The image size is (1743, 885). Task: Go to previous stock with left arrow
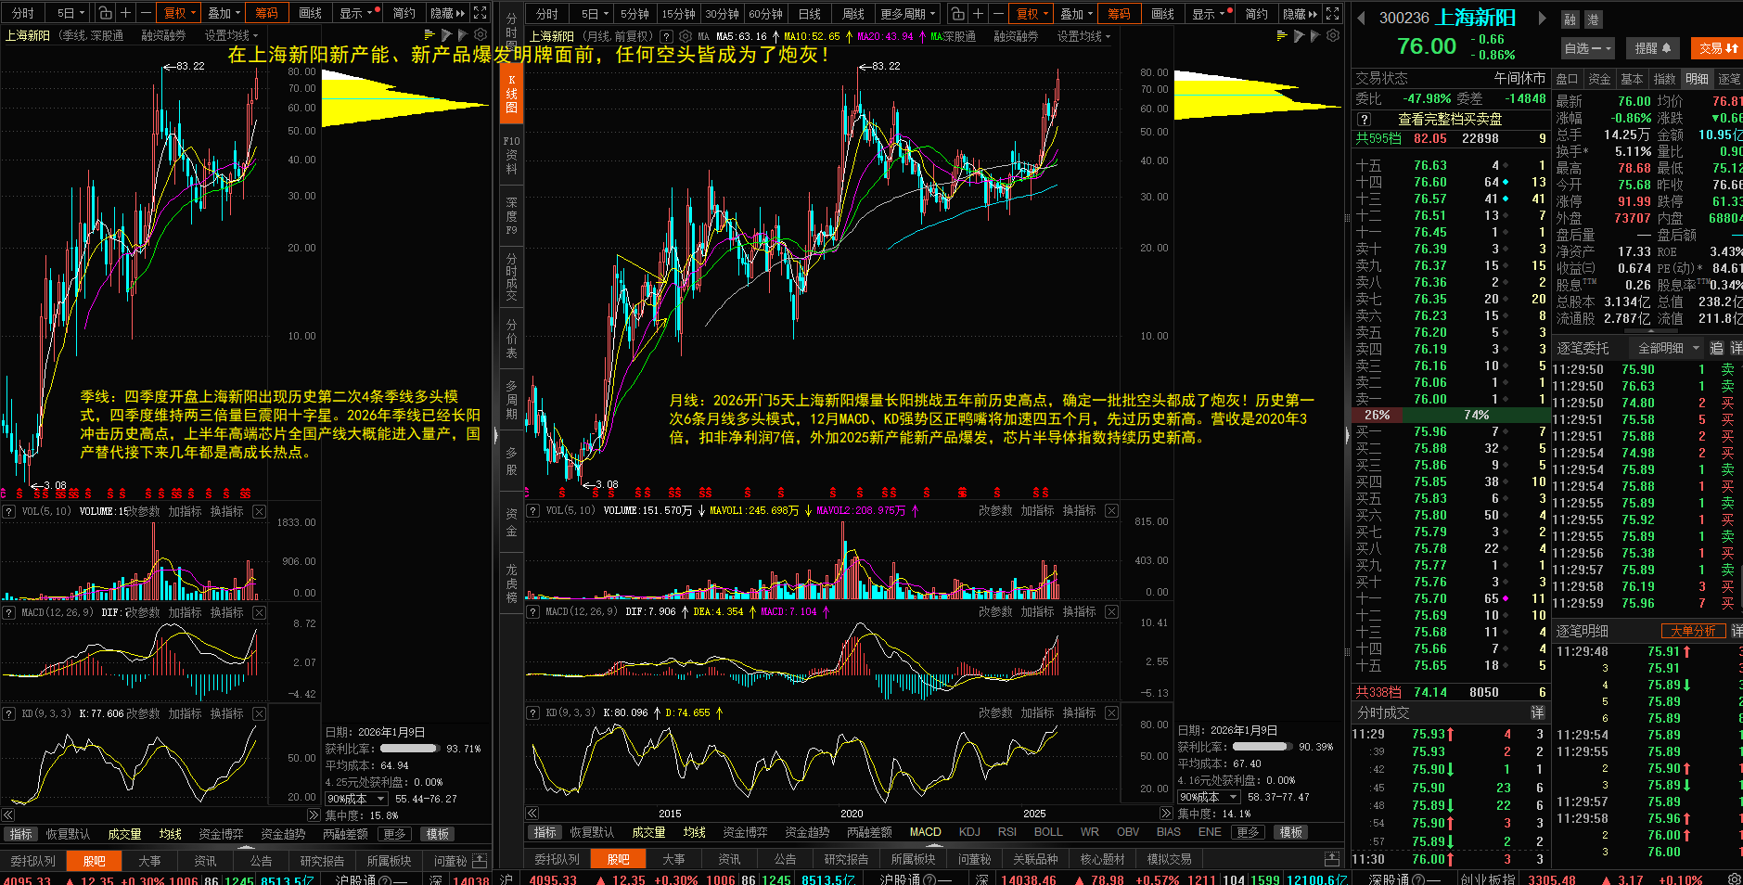coord(1361,18)
